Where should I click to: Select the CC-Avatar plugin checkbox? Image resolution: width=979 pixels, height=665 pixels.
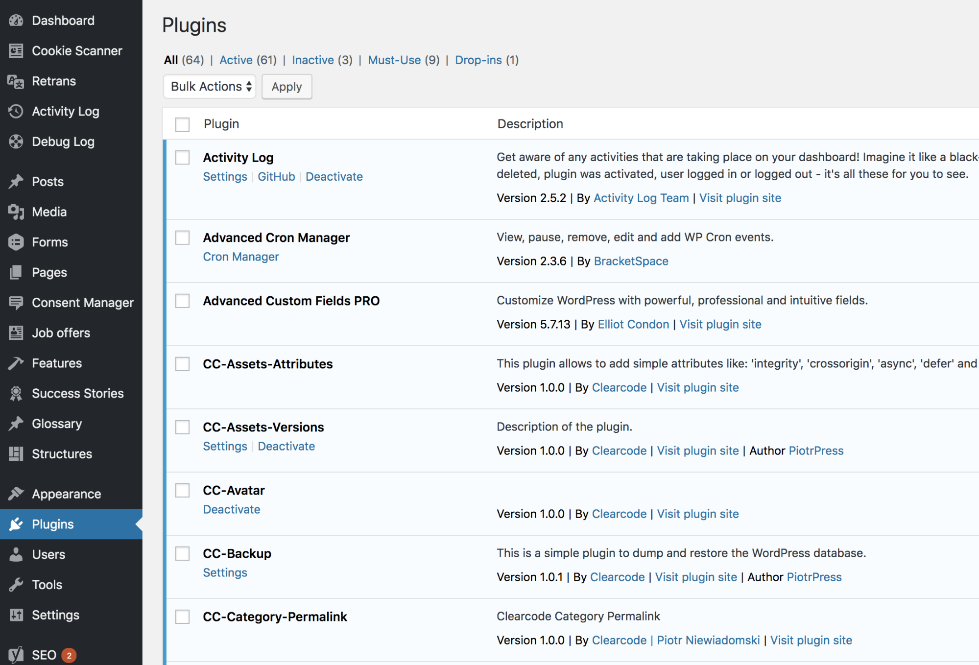tap(183, 491)
